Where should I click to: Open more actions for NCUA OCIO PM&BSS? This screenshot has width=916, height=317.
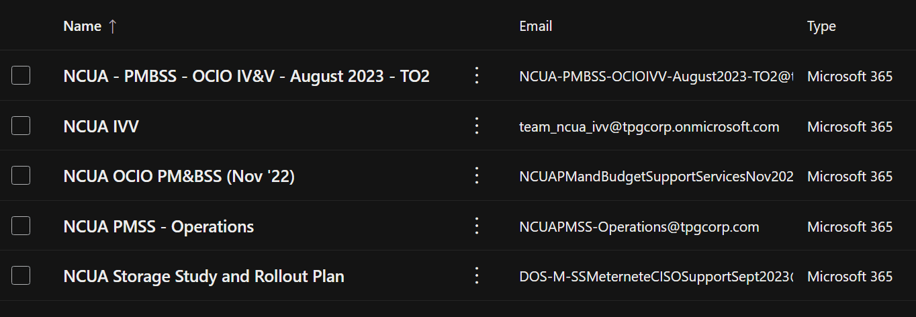(477, 175)
